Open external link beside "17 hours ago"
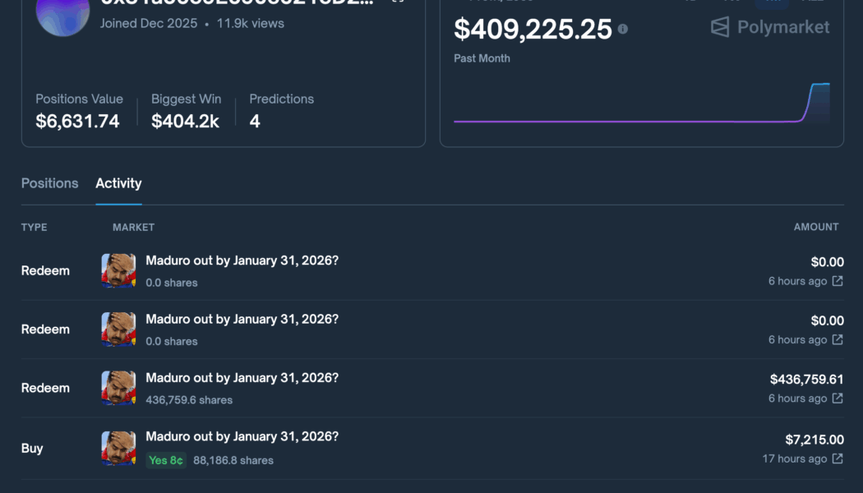This screenshot has height=493, width=863. (837, 458)
